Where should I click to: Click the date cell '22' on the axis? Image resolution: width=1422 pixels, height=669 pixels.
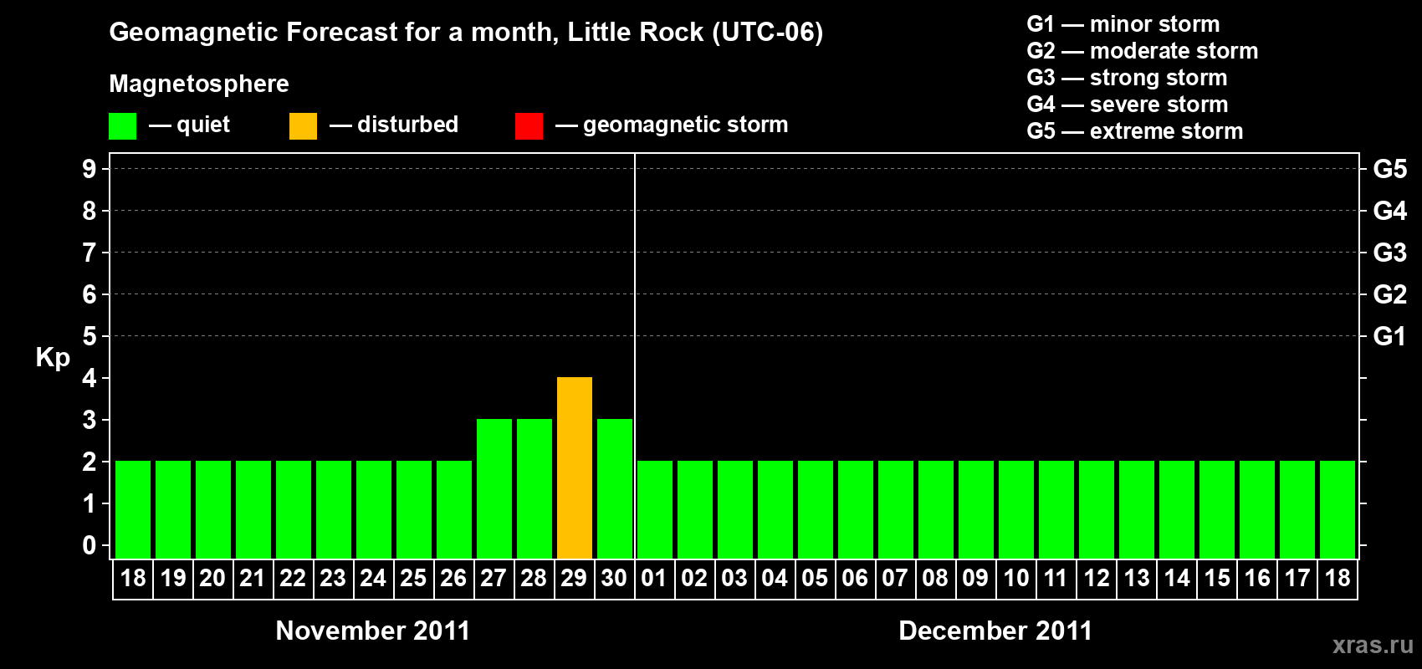[x=294, y=579]
